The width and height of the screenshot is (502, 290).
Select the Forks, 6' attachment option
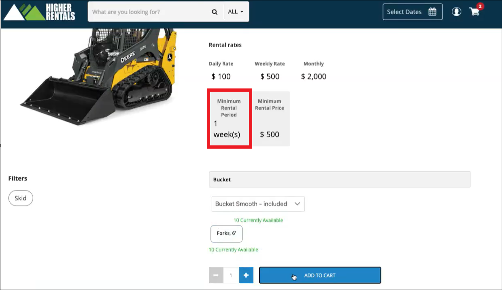click(x=226, y=233)
